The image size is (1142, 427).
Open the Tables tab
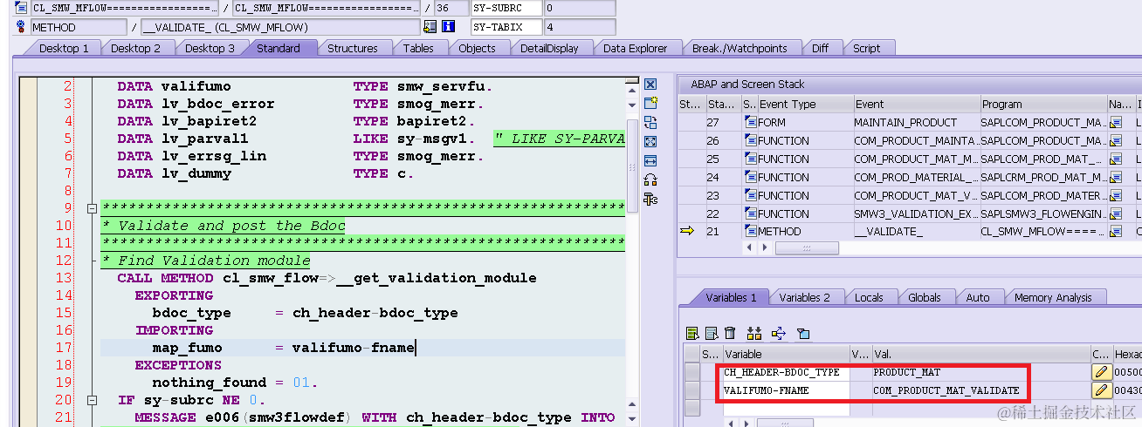pos(418,49)
